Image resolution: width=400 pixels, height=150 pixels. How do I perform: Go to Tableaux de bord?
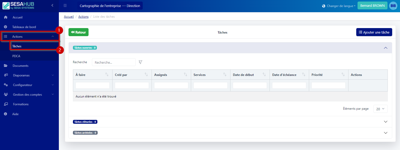24,27
